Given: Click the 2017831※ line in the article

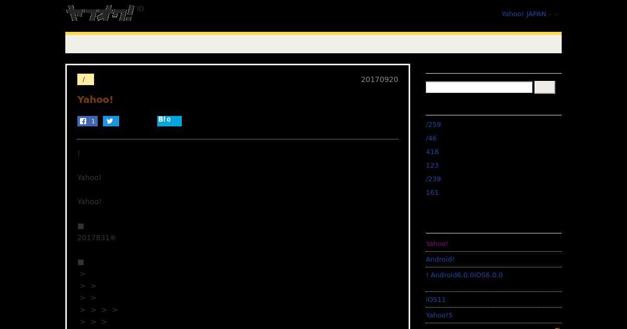Looking at the screenshot, I should (x=97, y=238).
